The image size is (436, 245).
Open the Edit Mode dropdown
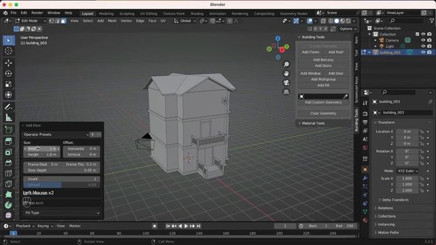pos(31,21)
